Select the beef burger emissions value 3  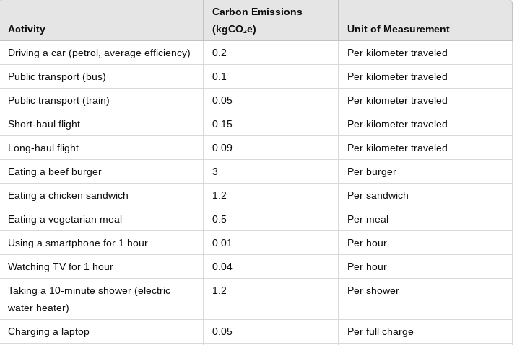tap(215, 171)
